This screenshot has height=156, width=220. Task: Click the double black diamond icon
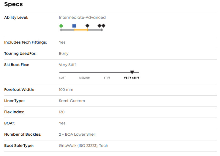click(101, 26)
